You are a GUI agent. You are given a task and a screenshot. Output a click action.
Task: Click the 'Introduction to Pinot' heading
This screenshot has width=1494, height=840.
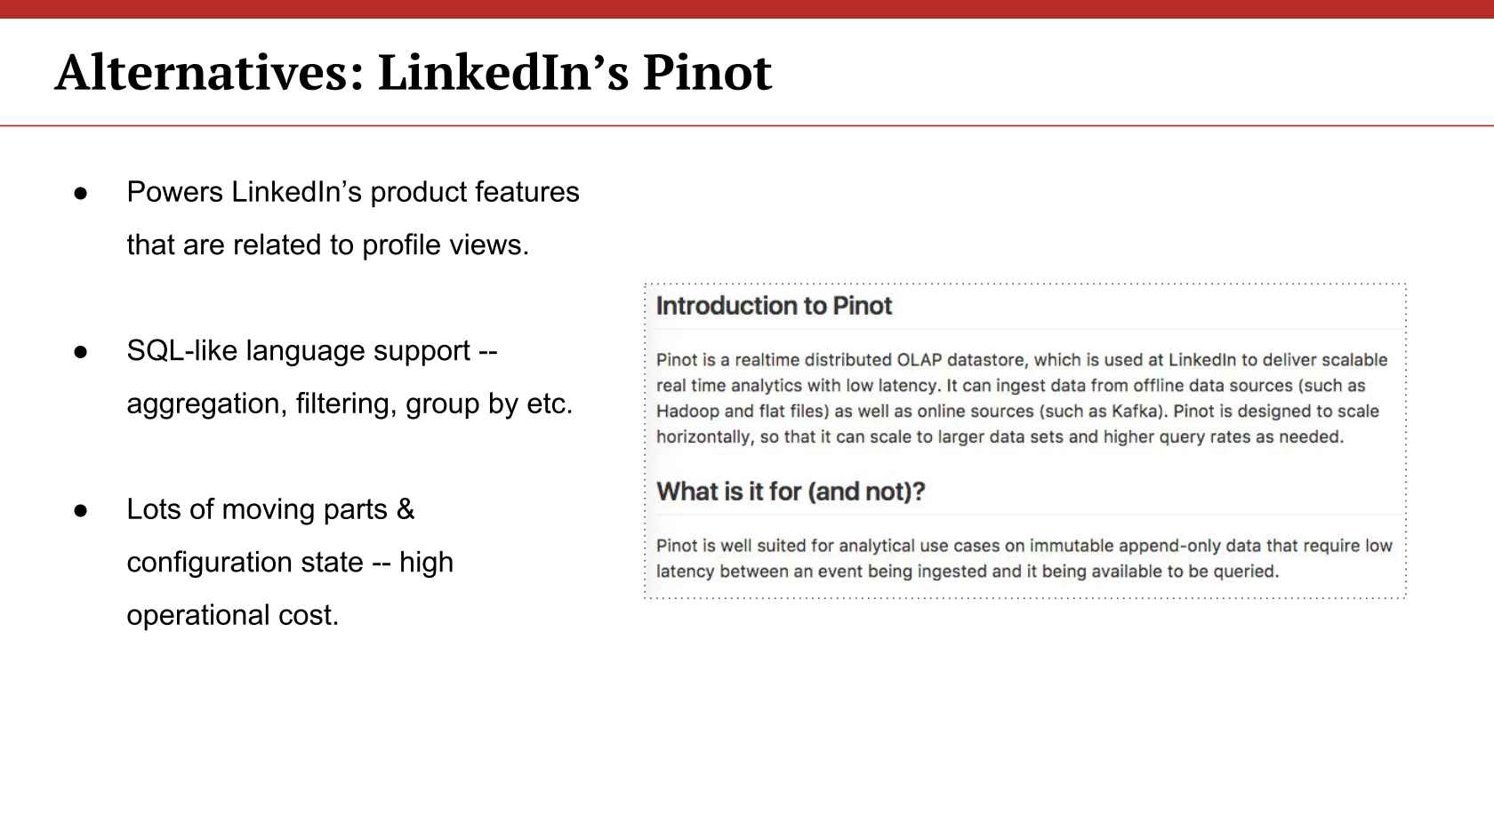coord(774,306)
